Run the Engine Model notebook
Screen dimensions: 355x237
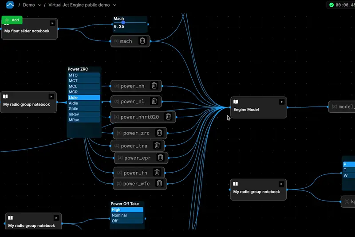tap(282, 102)
